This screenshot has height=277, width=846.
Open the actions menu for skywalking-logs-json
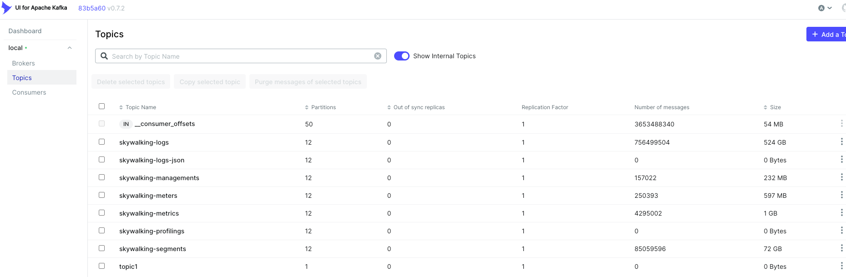pyautogui.click(x=841, y=160)
